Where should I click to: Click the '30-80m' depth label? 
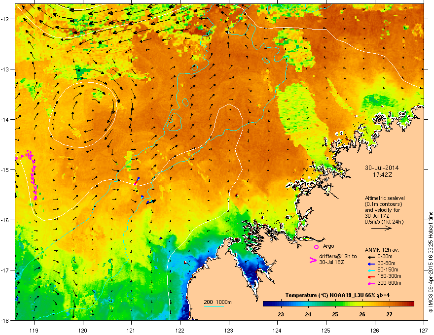tap(386, 263)
